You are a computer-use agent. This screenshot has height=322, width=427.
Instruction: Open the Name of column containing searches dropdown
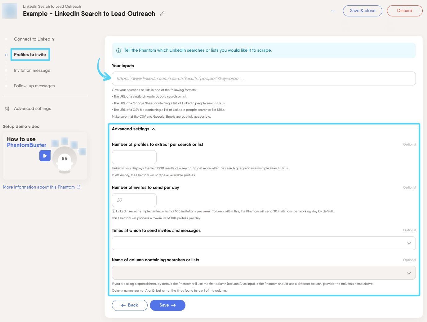tap(264, 272)
